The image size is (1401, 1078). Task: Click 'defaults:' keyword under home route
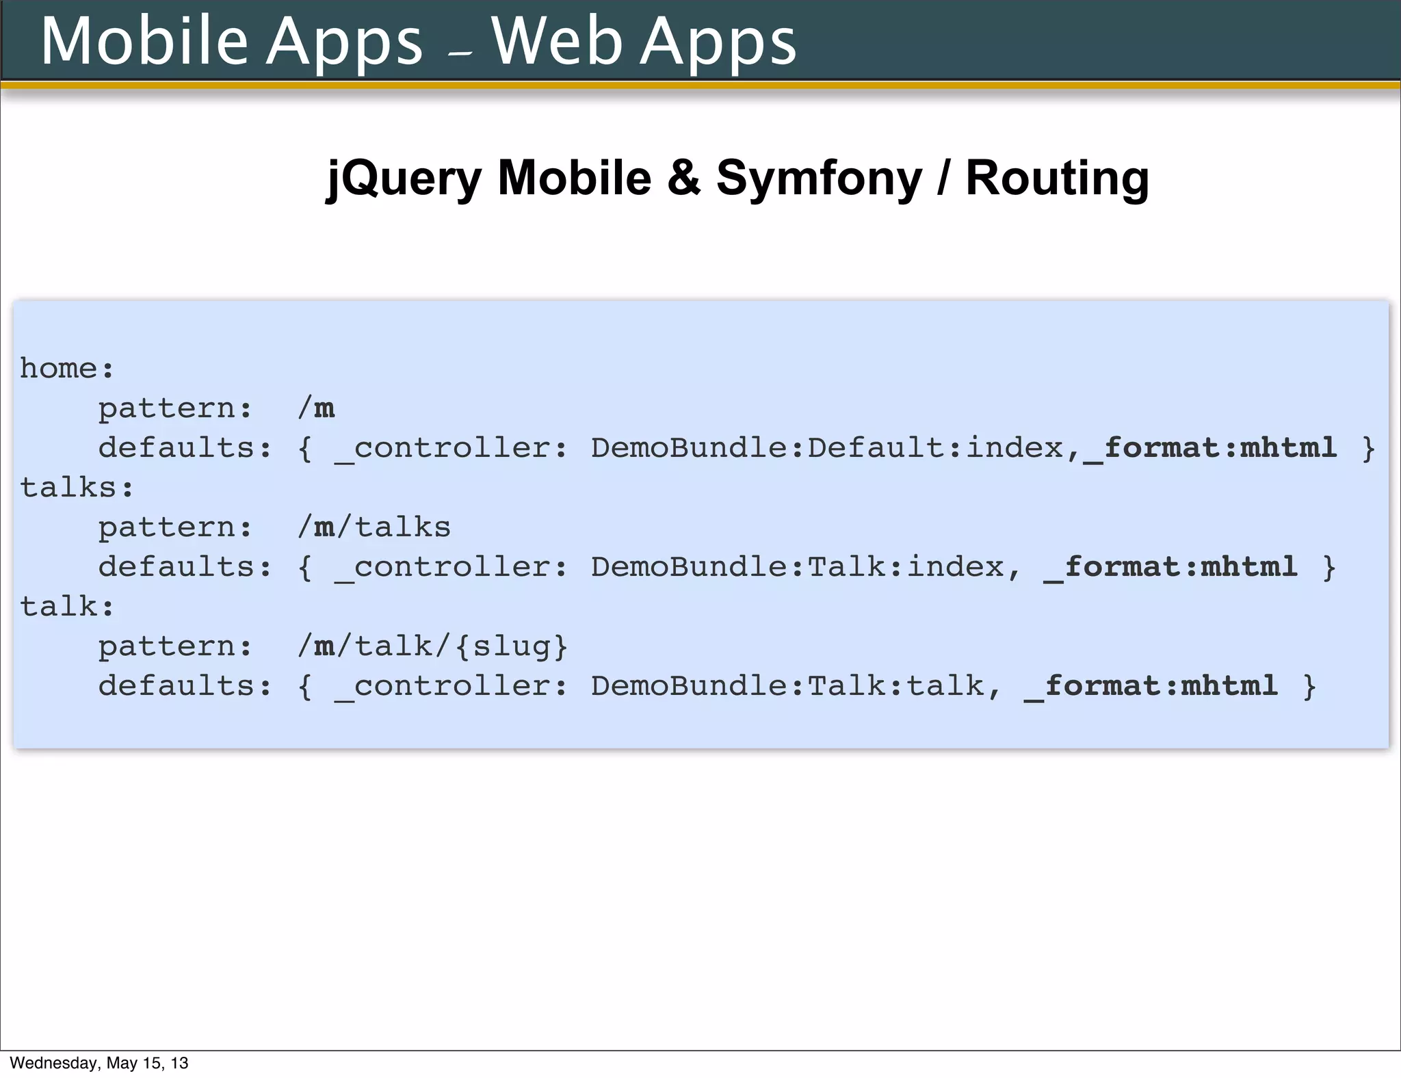185,448
